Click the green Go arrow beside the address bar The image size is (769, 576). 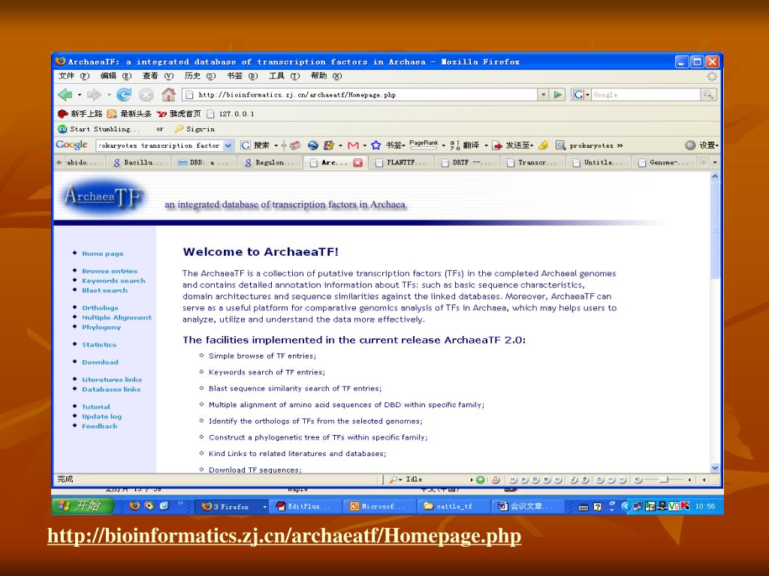[x=558, y=94]
